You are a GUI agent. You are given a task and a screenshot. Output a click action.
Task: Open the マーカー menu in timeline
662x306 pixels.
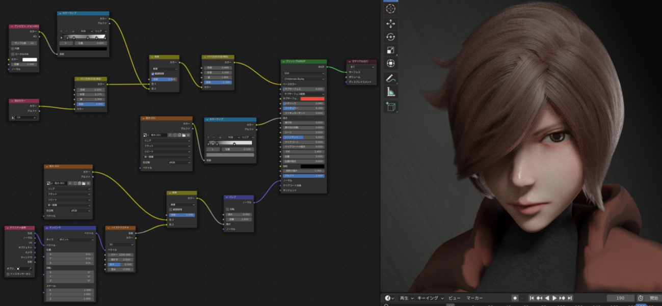pos(474,298)
